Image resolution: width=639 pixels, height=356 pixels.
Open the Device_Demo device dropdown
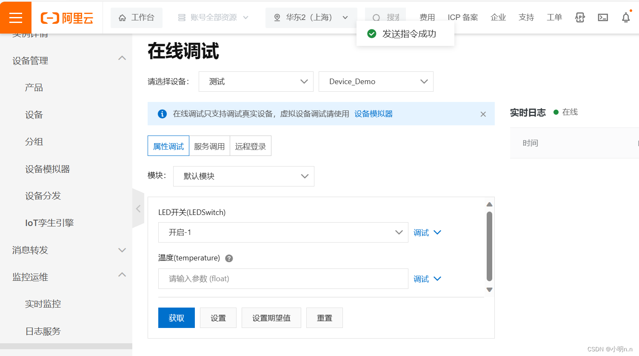coord(376,82)
